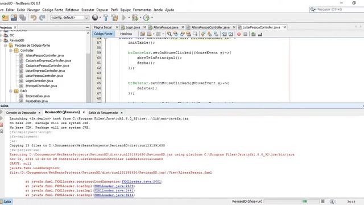This screenshot has height=205, width=364.
Task: Open the search magnifier options dropdown
Action: 312,10
